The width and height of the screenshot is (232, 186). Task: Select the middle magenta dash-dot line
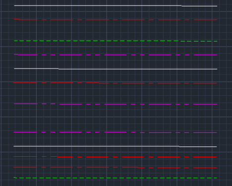tap(116, 104)
